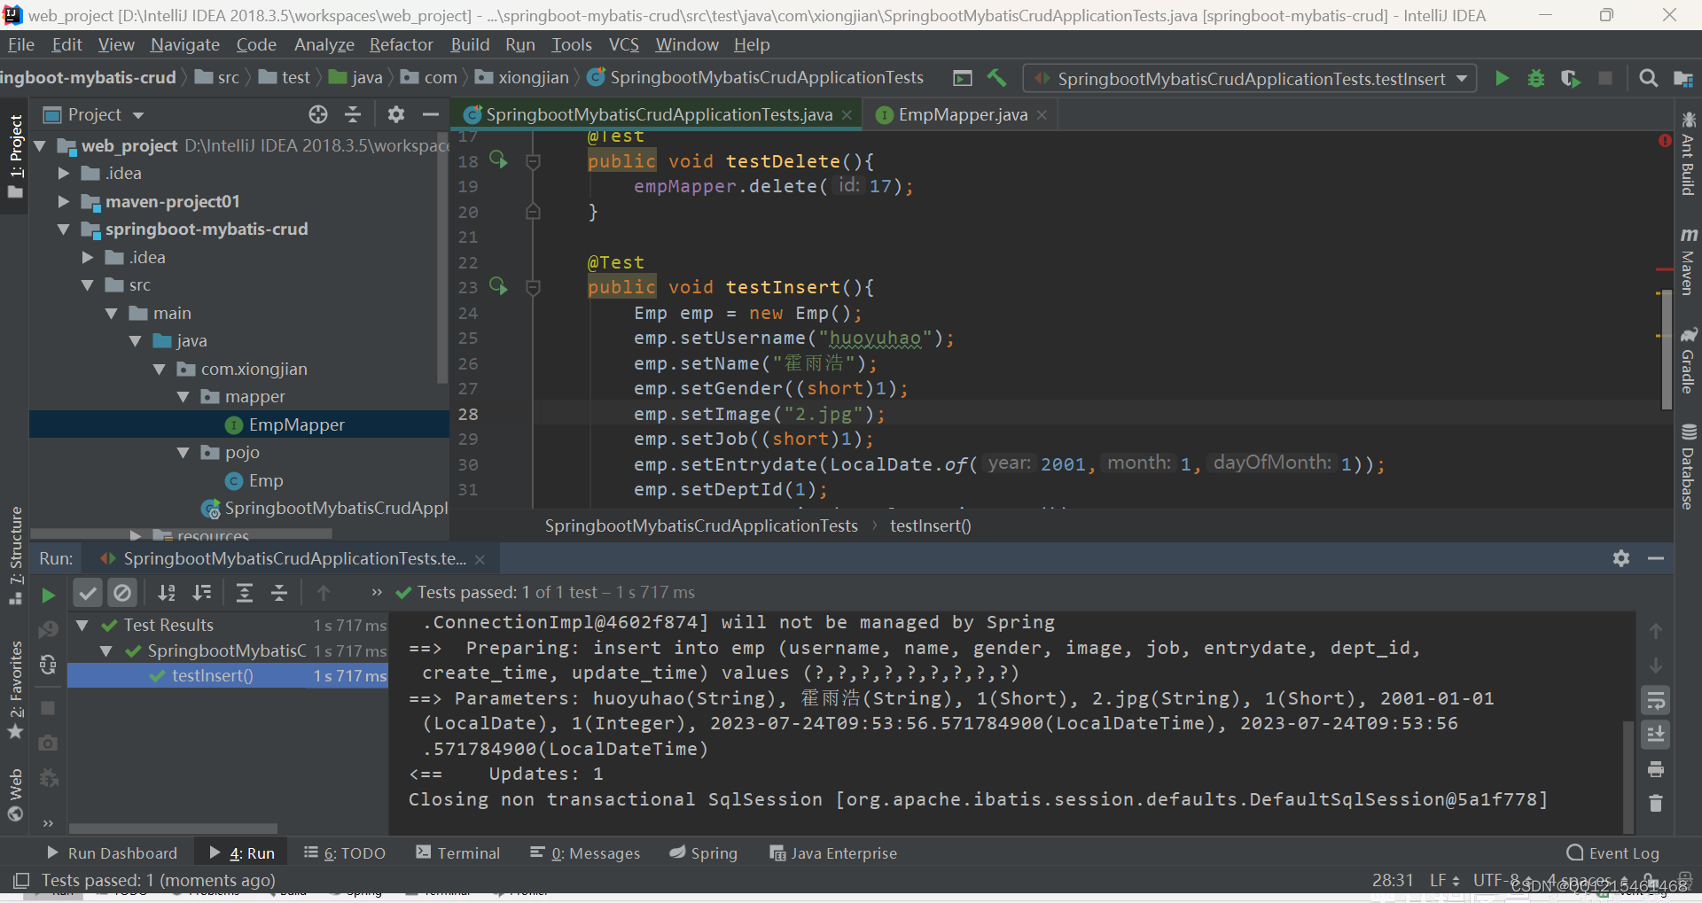Click the run-anything icon left of the hammer
Image resolution: width=1702 pixels, height=903 pixels.
(x=963, y=78)
